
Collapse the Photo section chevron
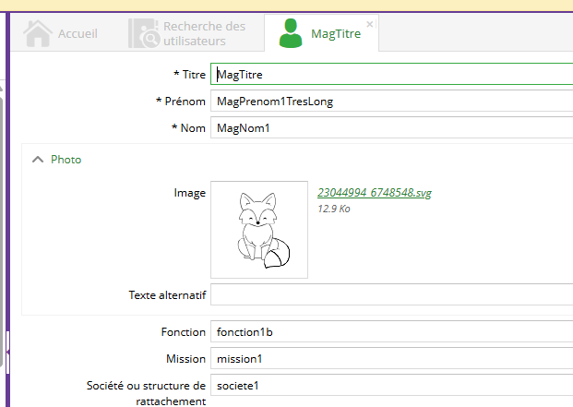pyautogui.click(x=37, y=160)
